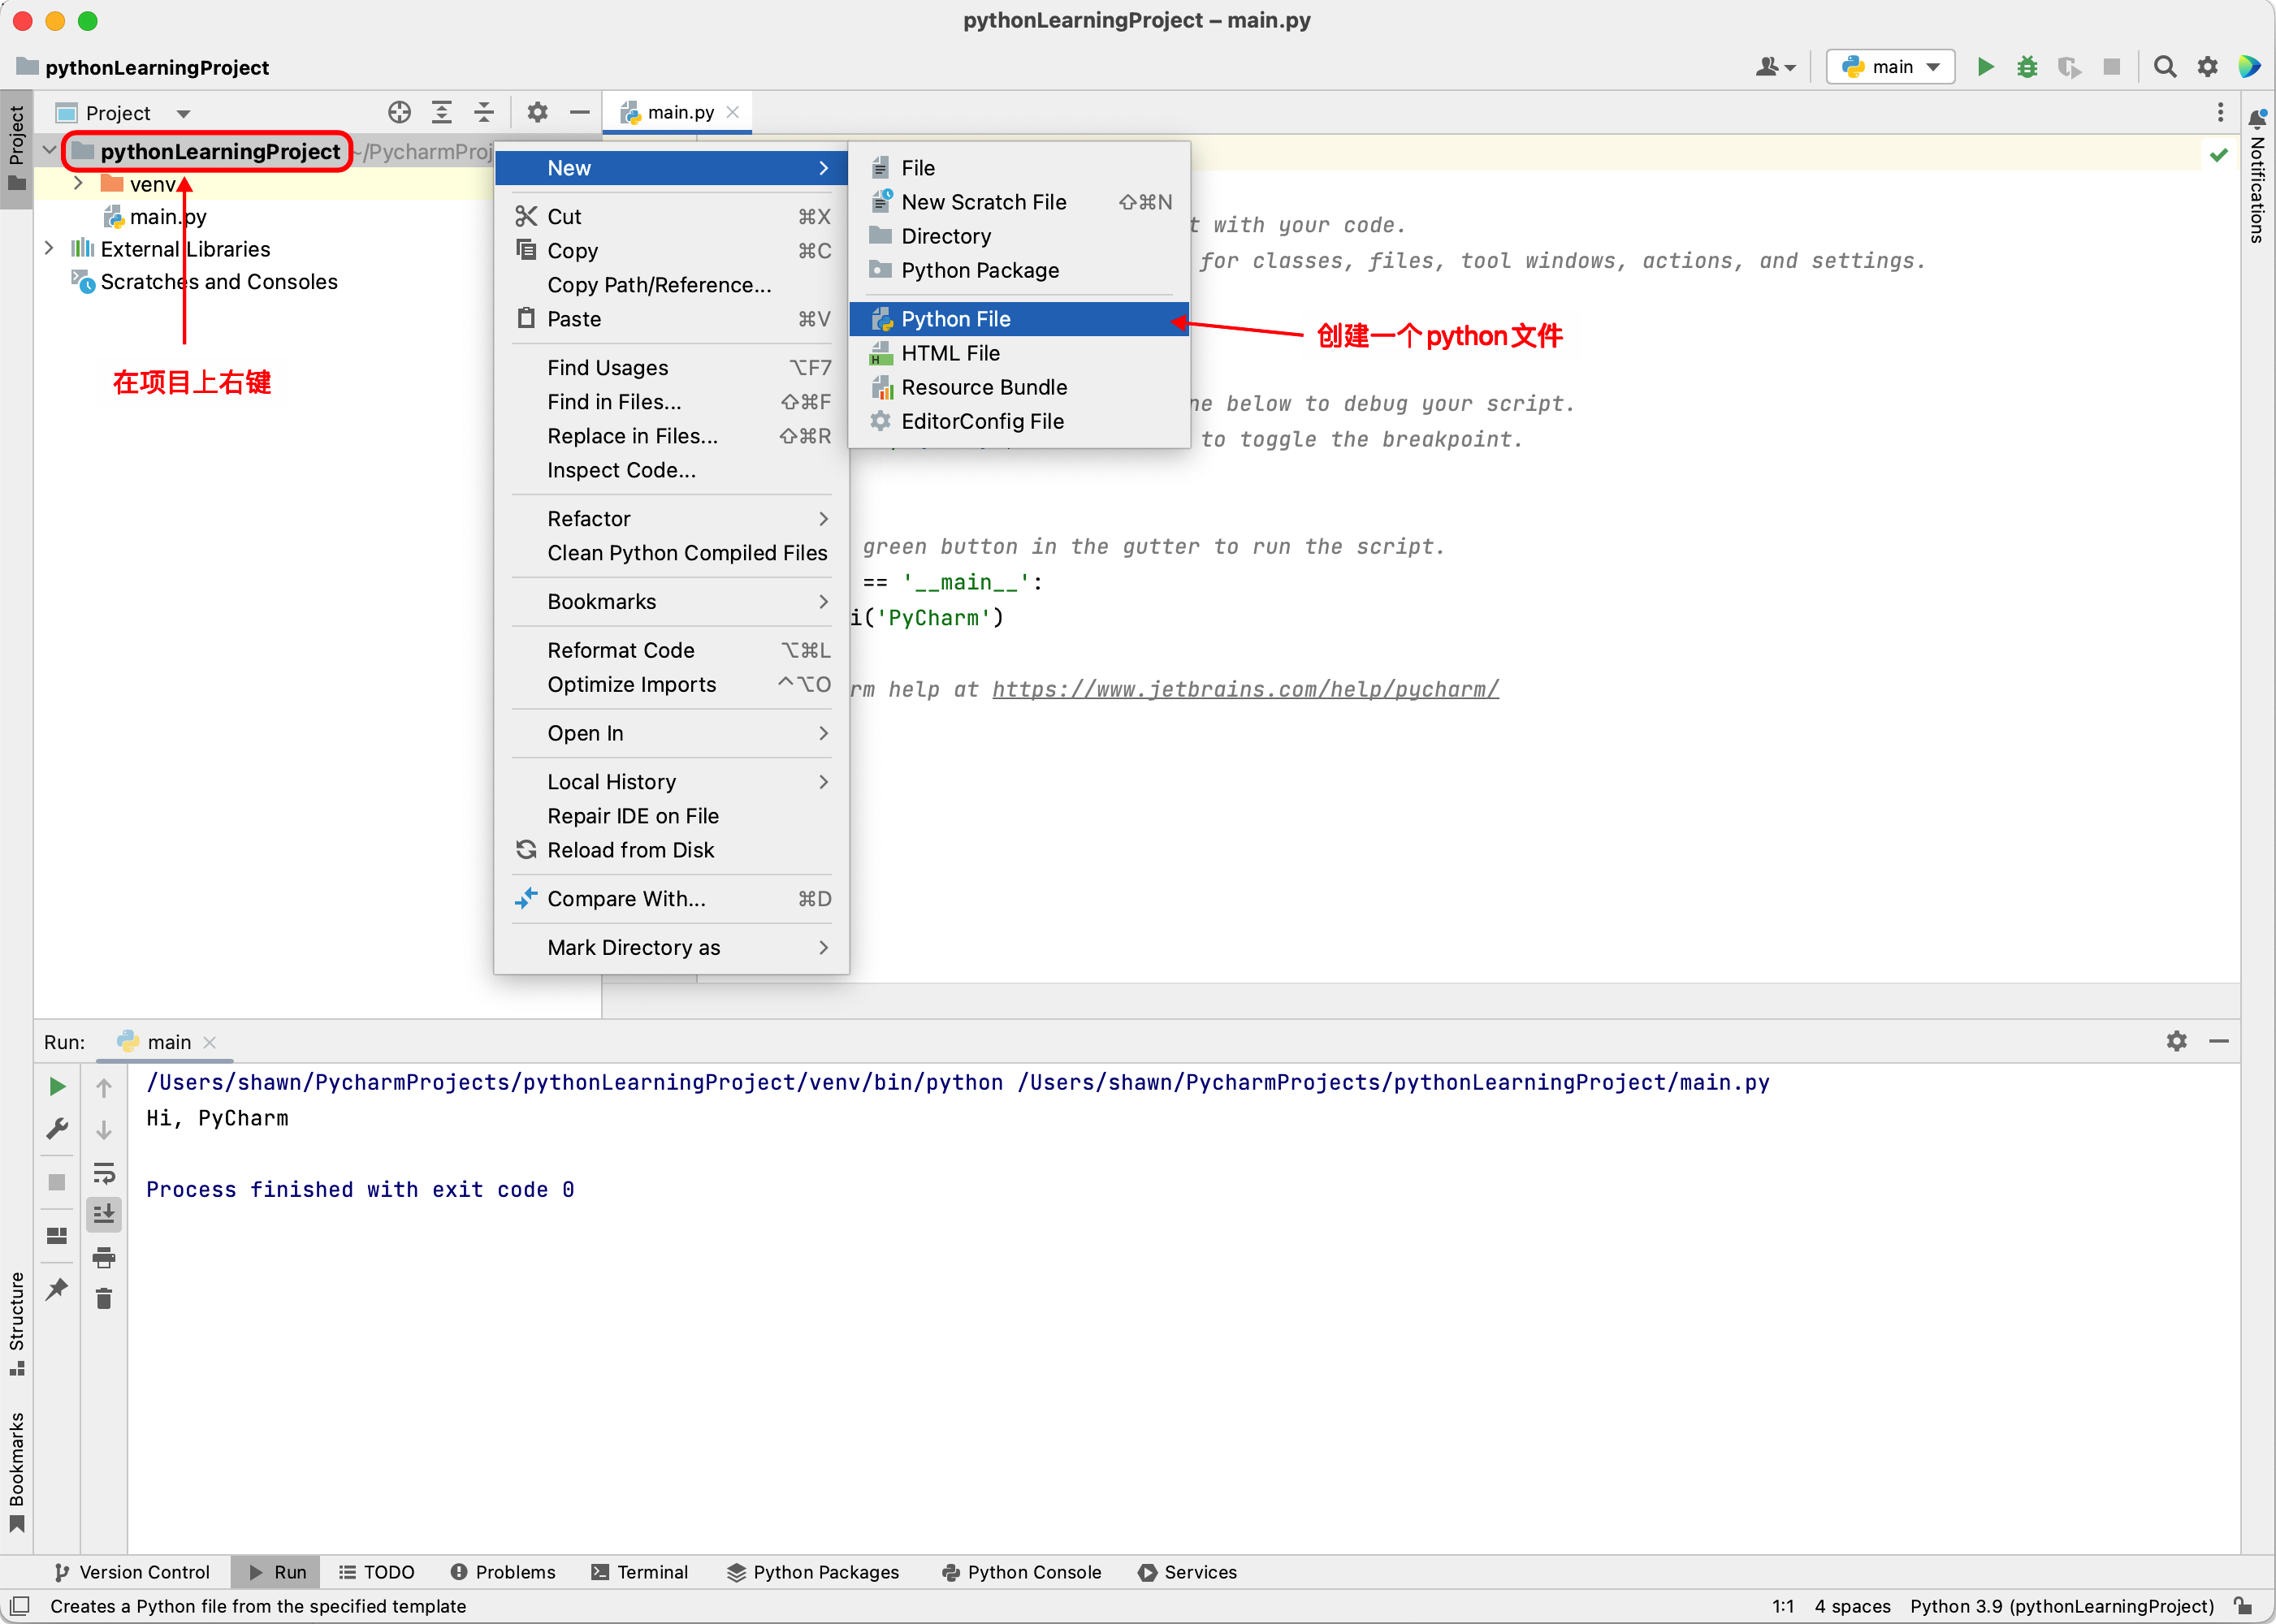Click the green Run button in top toolbar
Image resolution: width=2276 pixels, height=1624 pixels.
[1985, 67]
